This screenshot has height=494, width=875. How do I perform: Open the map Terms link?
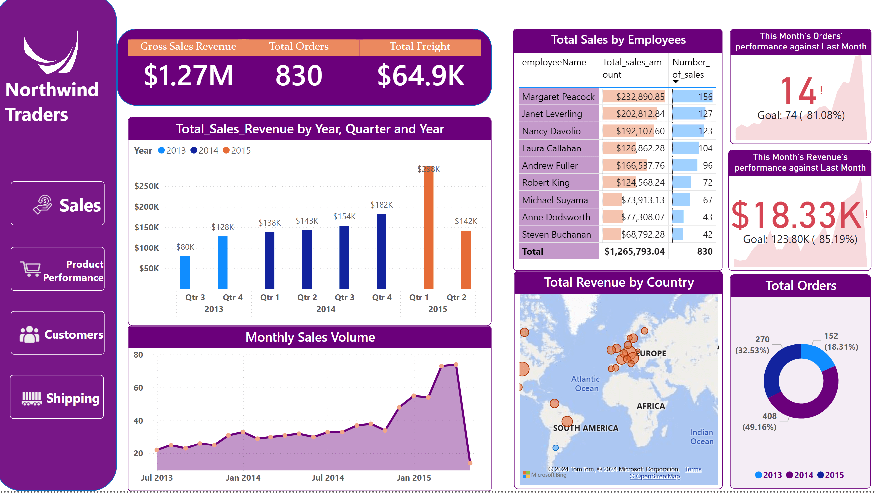(693, 469)
